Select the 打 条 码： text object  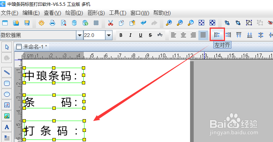54,130
